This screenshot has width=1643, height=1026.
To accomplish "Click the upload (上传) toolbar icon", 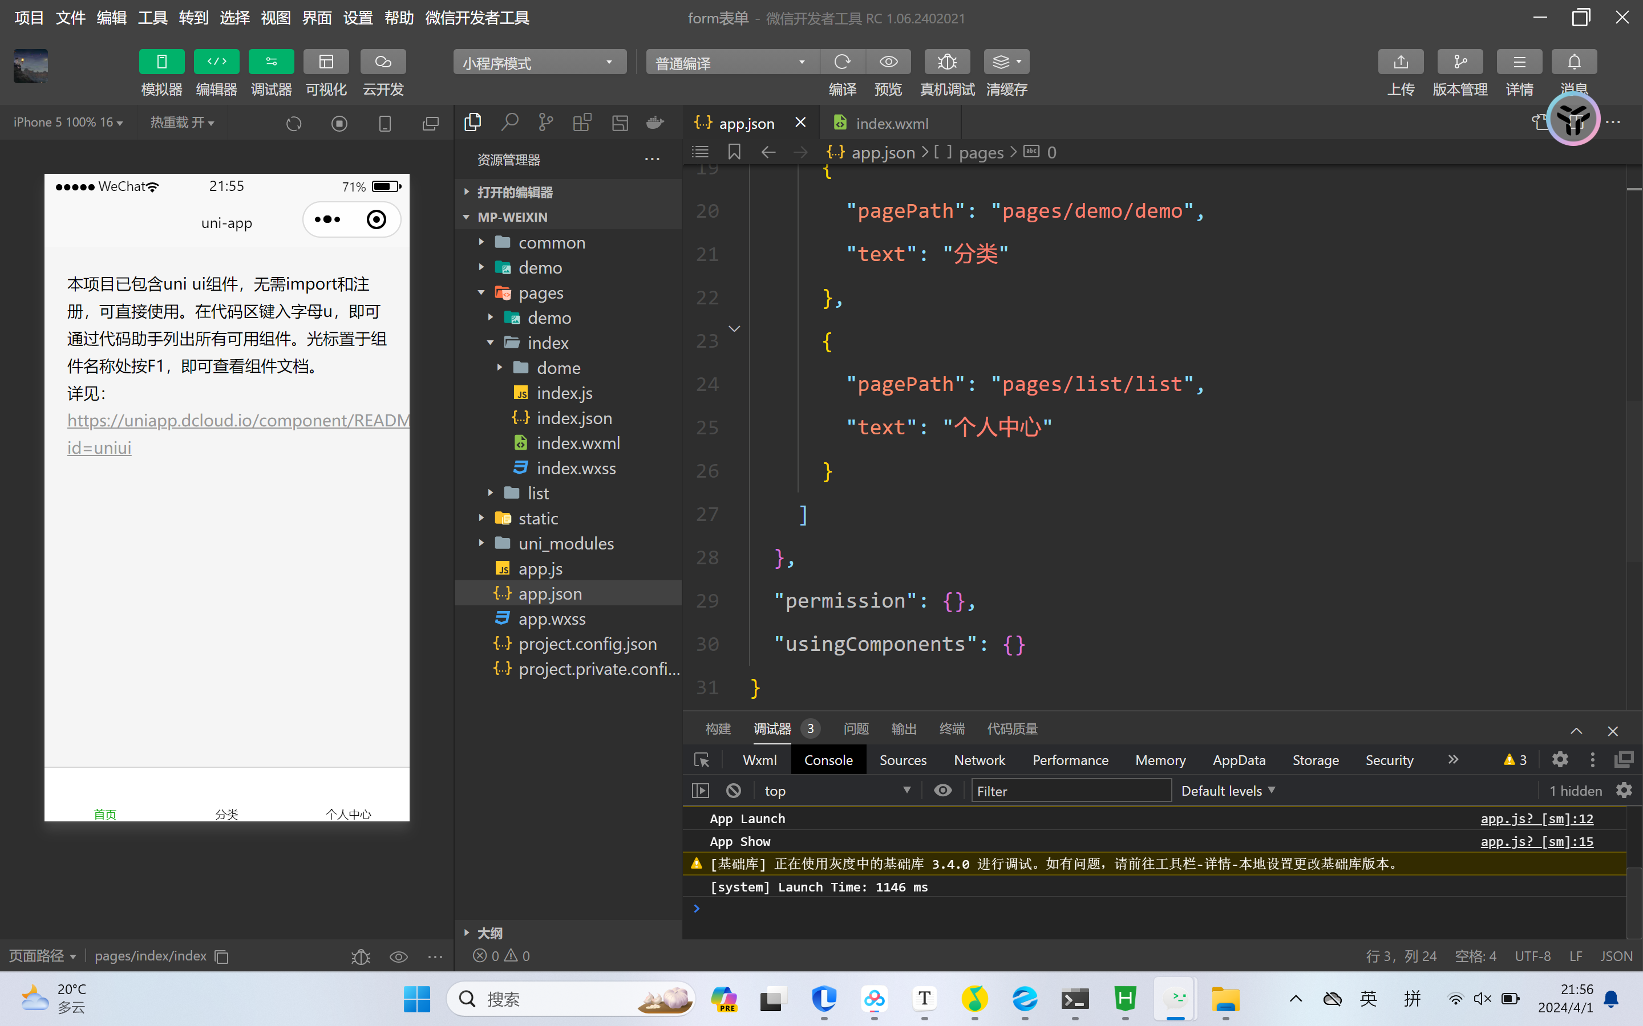I will tap(1400, 62).
